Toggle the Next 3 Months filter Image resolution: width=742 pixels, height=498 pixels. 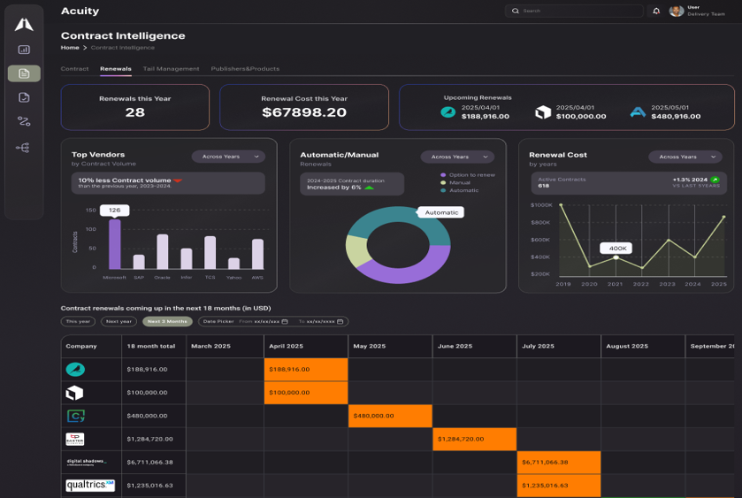click(x=167, y=321)
